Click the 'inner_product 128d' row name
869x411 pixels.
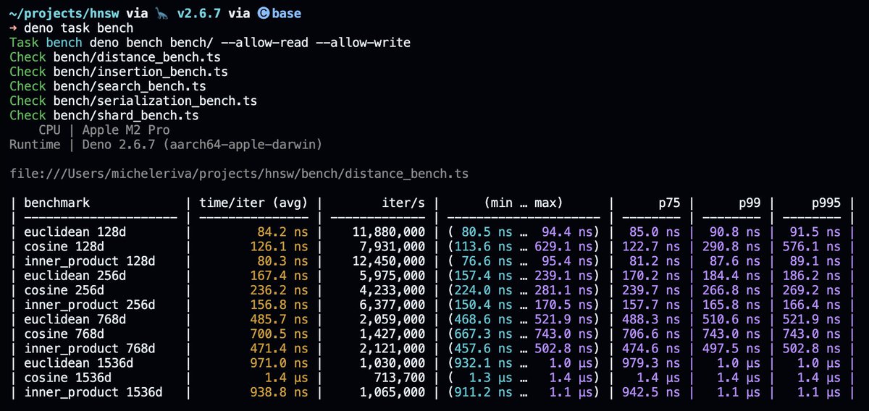coord(90,261)
